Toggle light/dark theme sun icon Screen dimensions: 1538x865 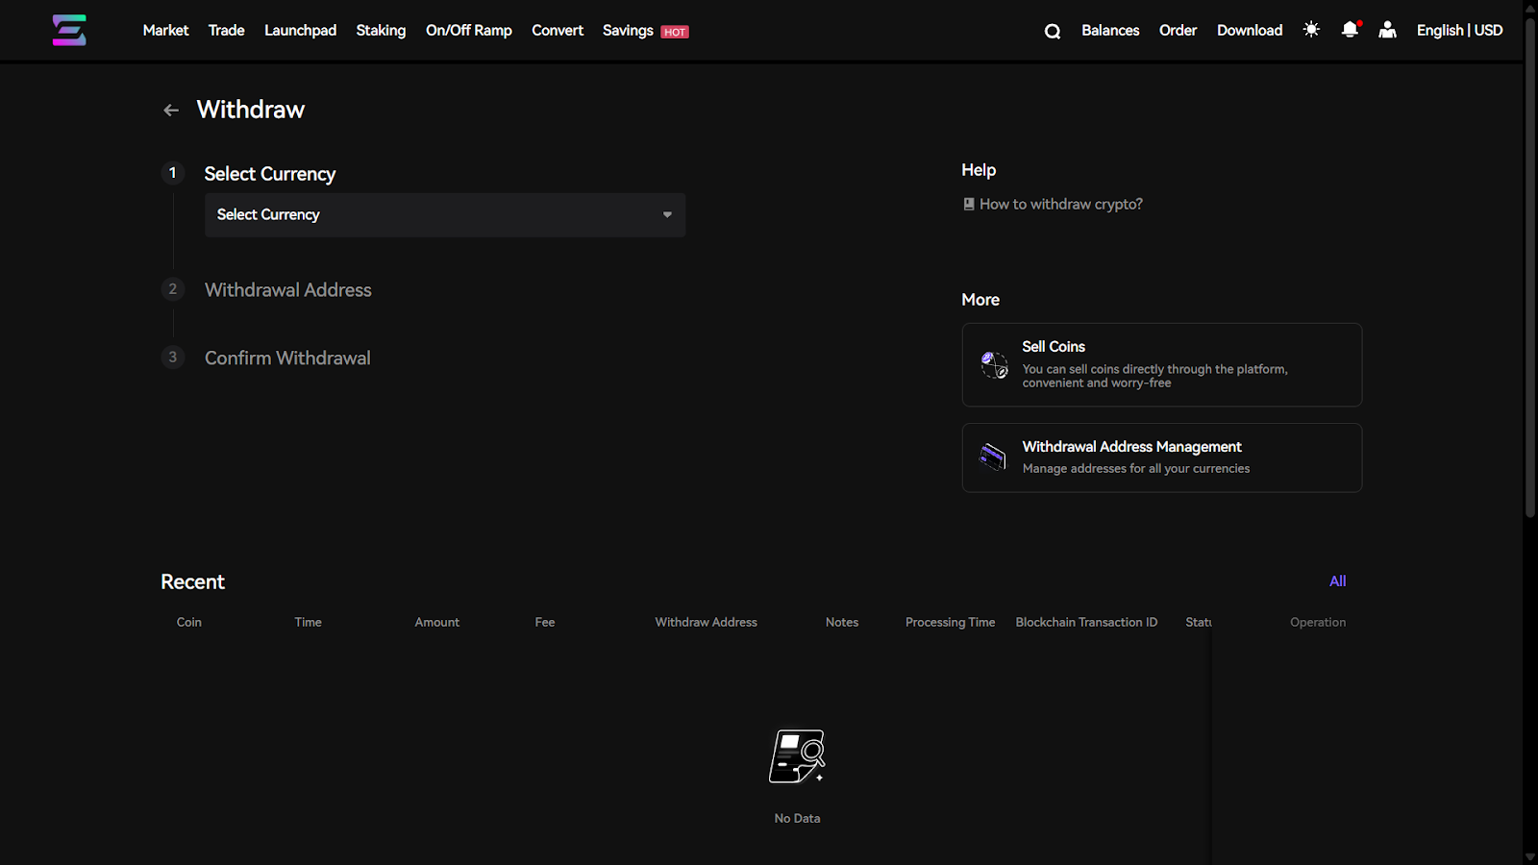tap(1311, 30)
